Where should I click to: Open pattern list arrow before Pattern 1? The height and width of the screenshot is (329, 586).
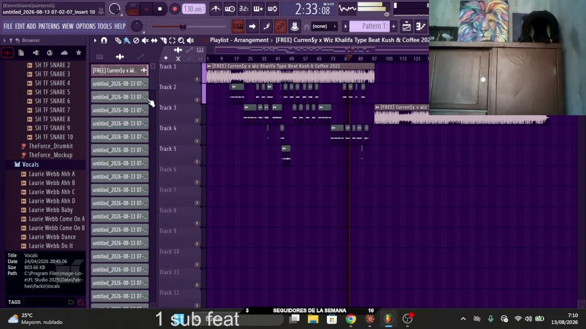click(346, 27)
